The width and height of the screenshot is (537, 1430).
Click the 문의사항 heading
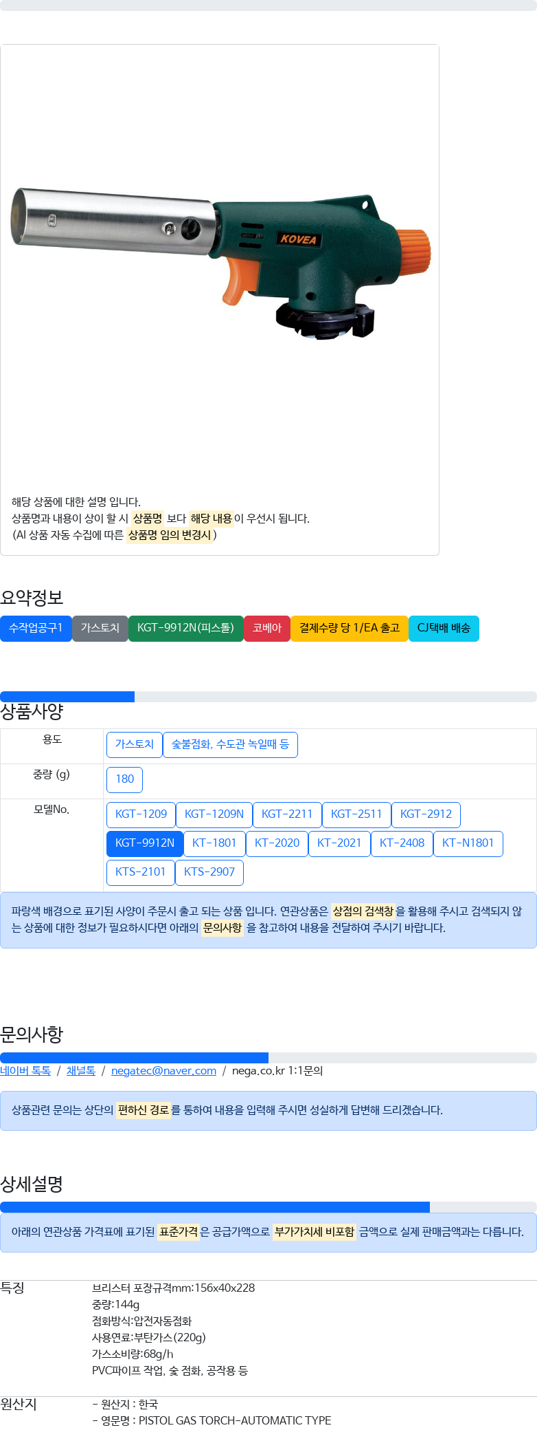pyautogui.click(x=32, y=1034)
